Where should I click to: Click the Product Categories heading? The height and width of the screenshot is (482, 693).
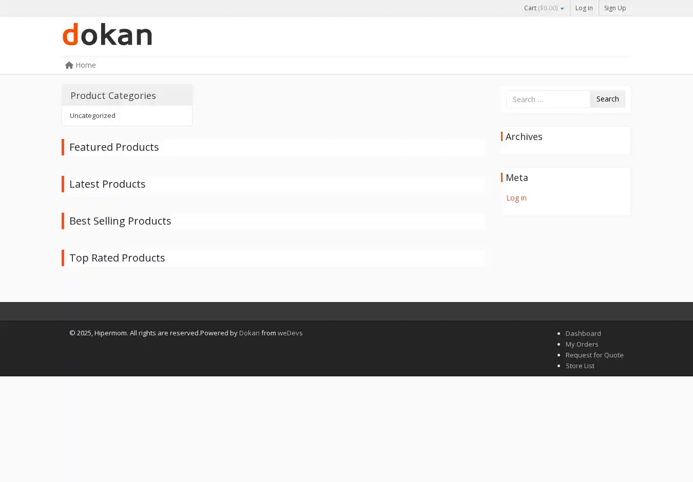113,96
